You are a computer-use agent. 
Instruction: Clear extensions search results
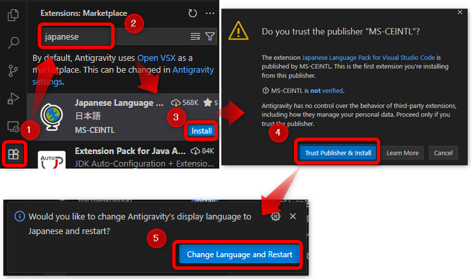point(195,36)
